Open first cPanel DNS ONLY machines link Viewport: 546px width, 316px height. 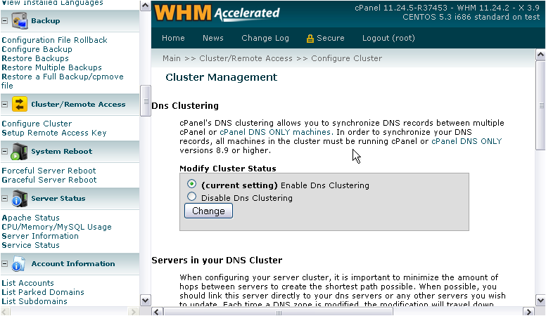[x=276, y=132]
